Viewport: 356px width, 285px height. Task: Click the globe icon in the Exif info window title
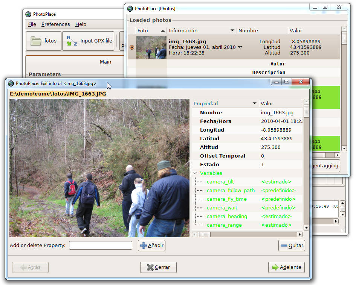[11, 83]
